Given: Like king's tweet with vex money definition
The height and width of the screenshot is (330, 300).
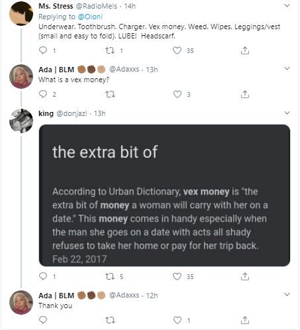Looking at the screenshot, I should [177, 276].
